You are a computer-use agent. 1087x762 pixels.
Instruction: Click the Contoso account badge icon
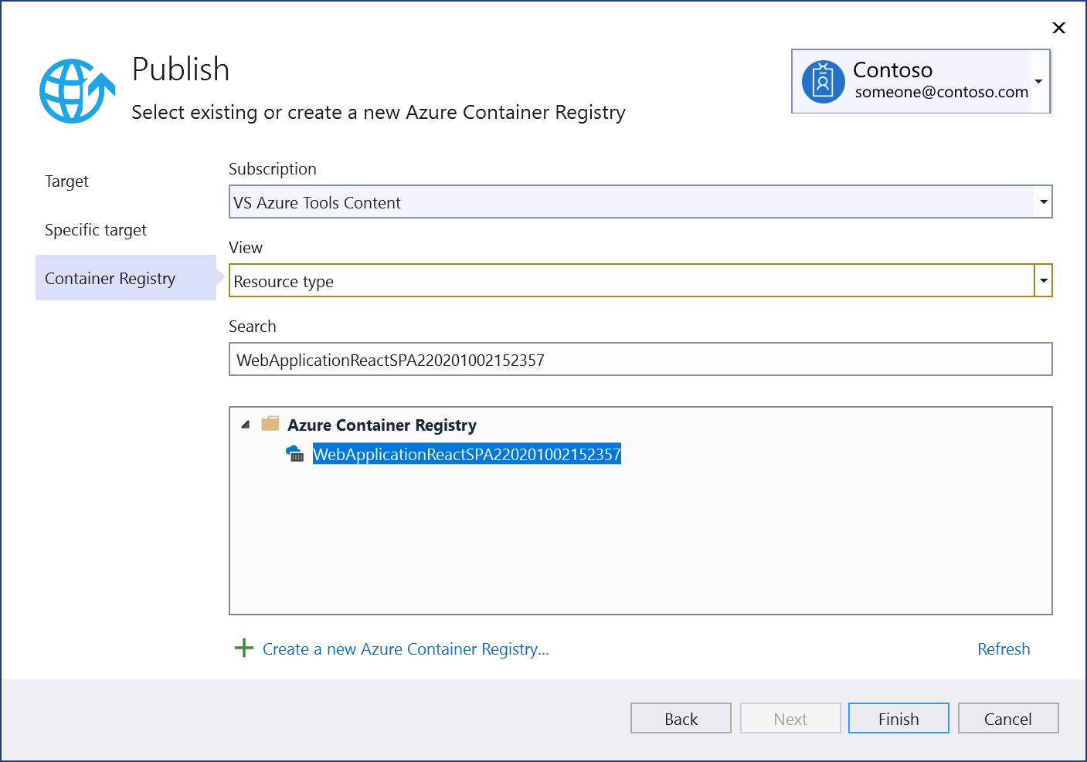tap(823, 81)
